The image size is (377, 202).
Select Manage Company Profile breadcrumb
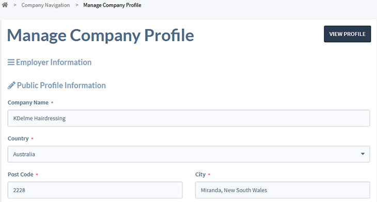(x=112, y=5)
